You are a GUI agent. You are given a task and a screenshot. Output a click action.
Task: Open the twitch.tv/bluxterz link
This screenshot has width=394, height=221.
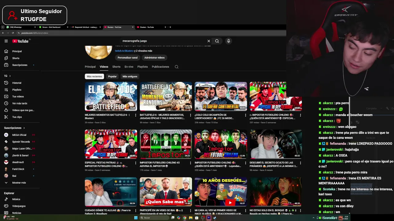coord(124,51)
